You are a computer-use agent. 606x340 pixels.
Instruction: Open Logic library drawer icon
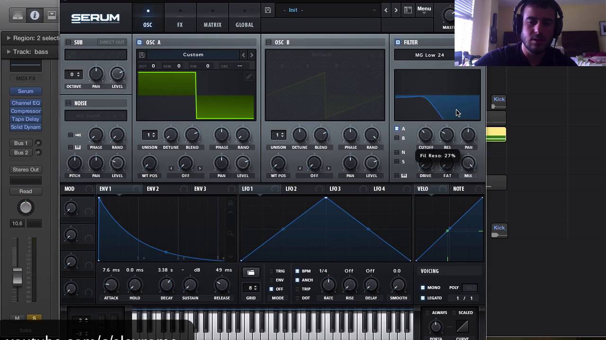pyautogui.click(x=18, y=16)
